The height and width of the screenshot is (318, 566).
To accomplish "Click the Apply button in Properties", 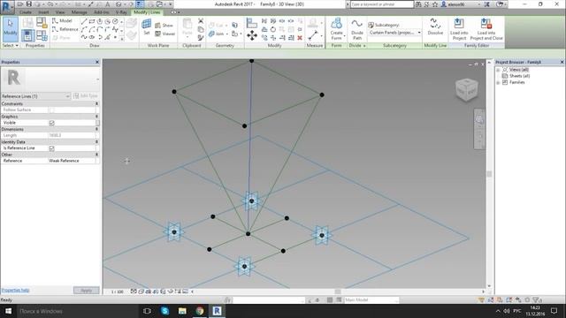I will [87, 291].
